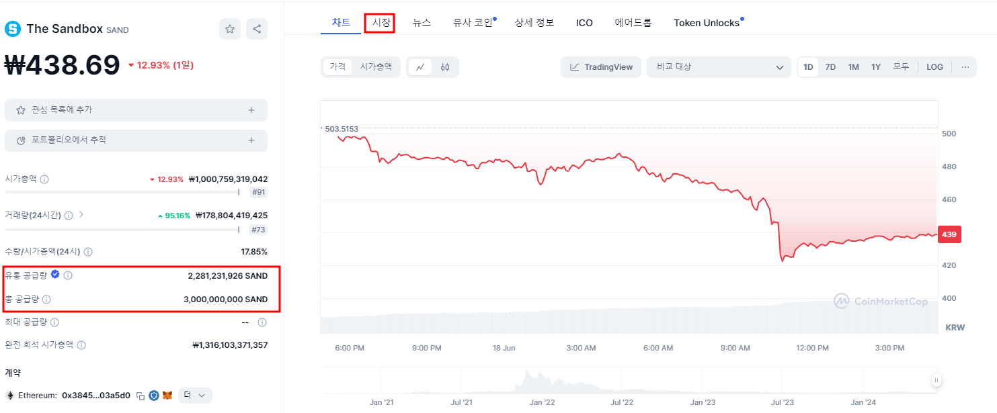Screen dimensions: 997x413
Task: Click the star to favorite The Sandbox
Action: coord(229,28)
